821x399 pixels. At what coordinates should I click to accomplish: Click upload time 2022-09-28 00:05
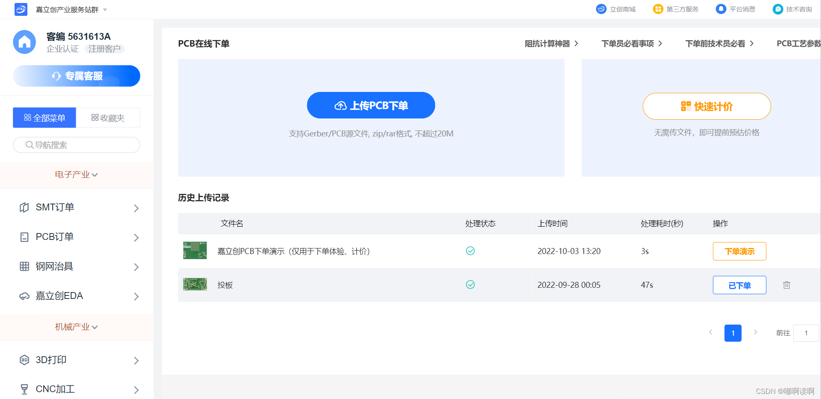[569, 285]
